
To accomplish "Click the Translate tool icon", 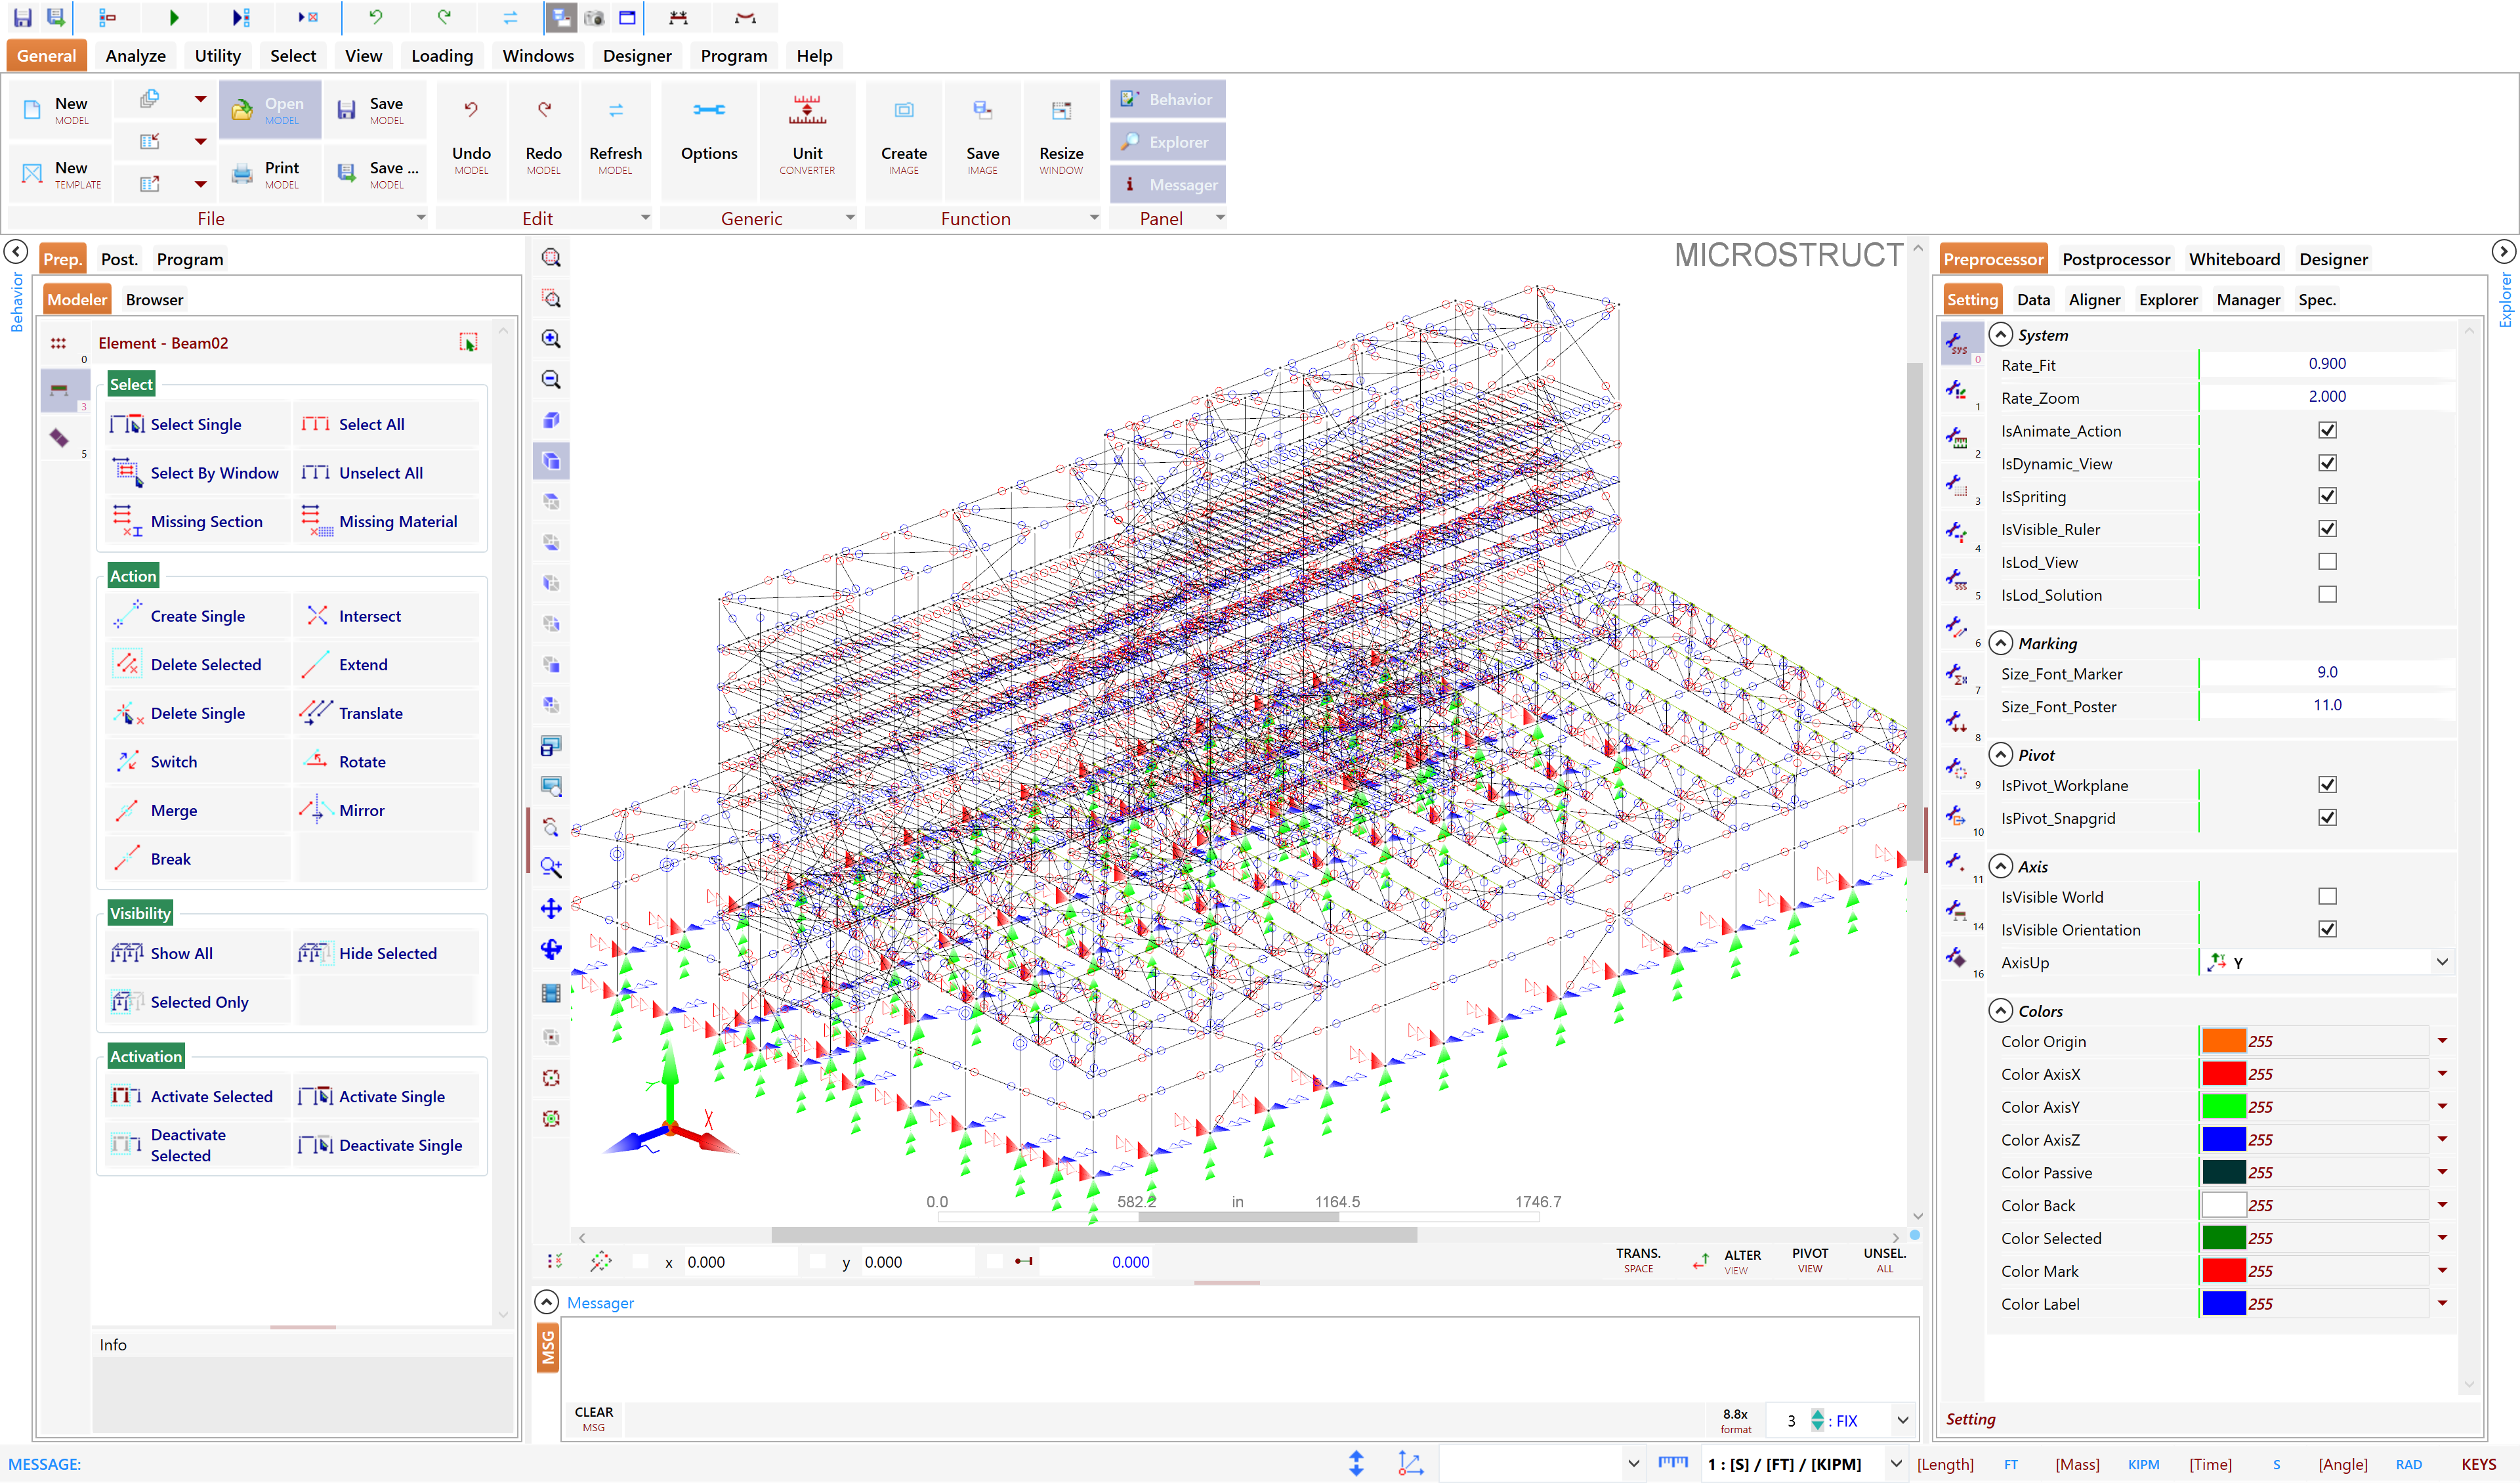I will pyautogui.click(x=316, y=712).
